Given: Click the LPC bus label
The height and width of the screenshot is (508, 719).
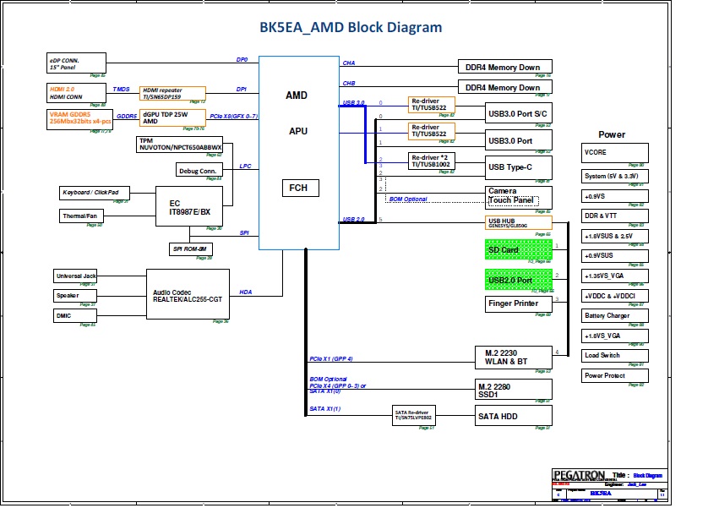Looking at the screenshot, I should [x=245, y=167].
